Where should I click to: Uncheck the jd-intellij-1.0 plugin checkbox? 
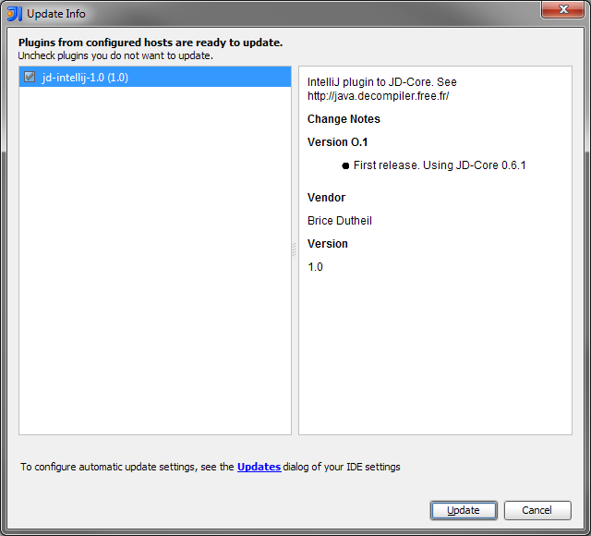(x=30, y=77)
